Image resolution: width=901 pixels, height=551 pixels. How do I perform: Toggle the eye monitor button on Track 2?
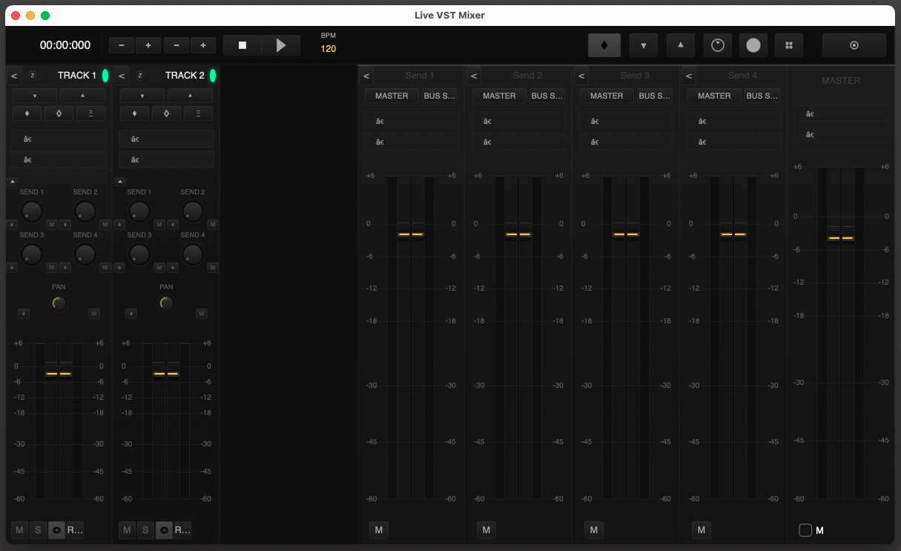pos(164,529)
